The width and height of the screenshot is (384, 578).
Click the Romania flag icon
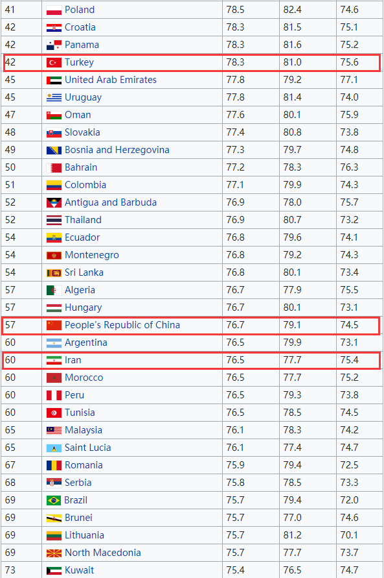54,465
